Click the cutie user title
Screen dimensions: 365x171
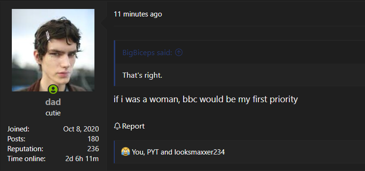coord(53,113)
